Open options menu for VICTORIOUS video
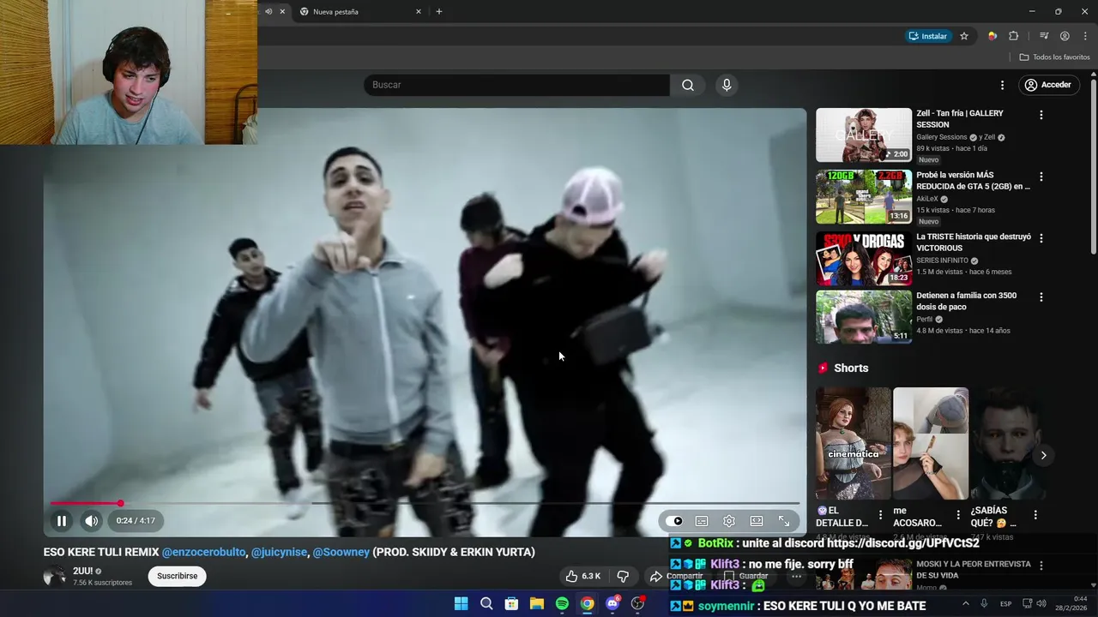 [x=1041, y=238]
